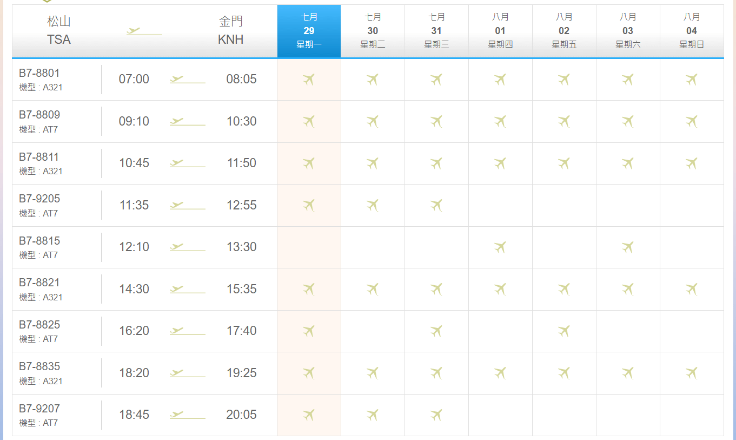Click the 松山 TSA origin label
736x440 pixels.
coord(59,31)
